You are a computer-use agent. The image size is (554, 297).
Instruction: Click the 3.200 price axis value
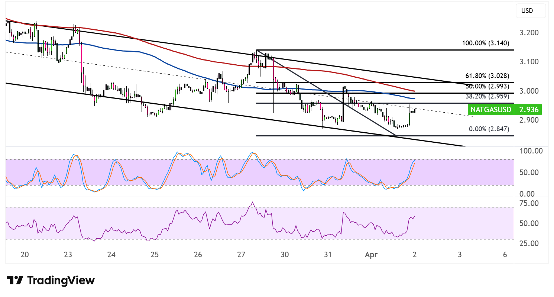click(x=529, y=33)
